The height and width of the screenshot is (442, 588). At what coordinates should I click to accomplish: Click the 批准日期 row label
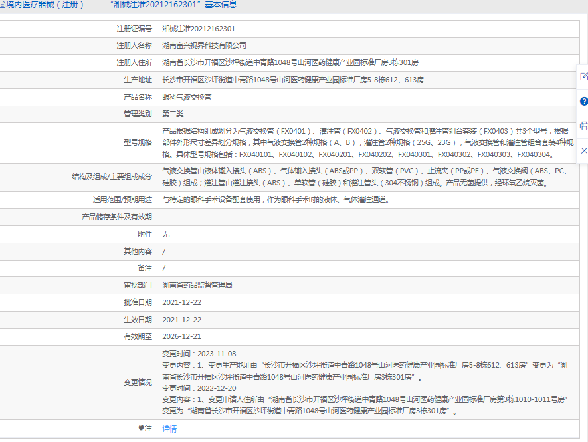pos(138,302)
